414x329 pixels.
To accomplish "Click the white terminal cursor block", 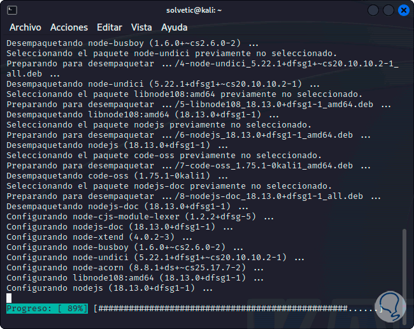I will [x=9, y=298].
